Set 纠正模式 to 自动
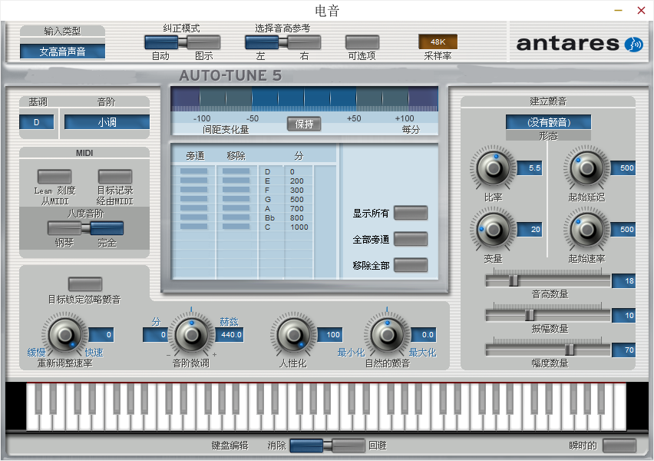This screenshot has height=461, width=654. 161,42
